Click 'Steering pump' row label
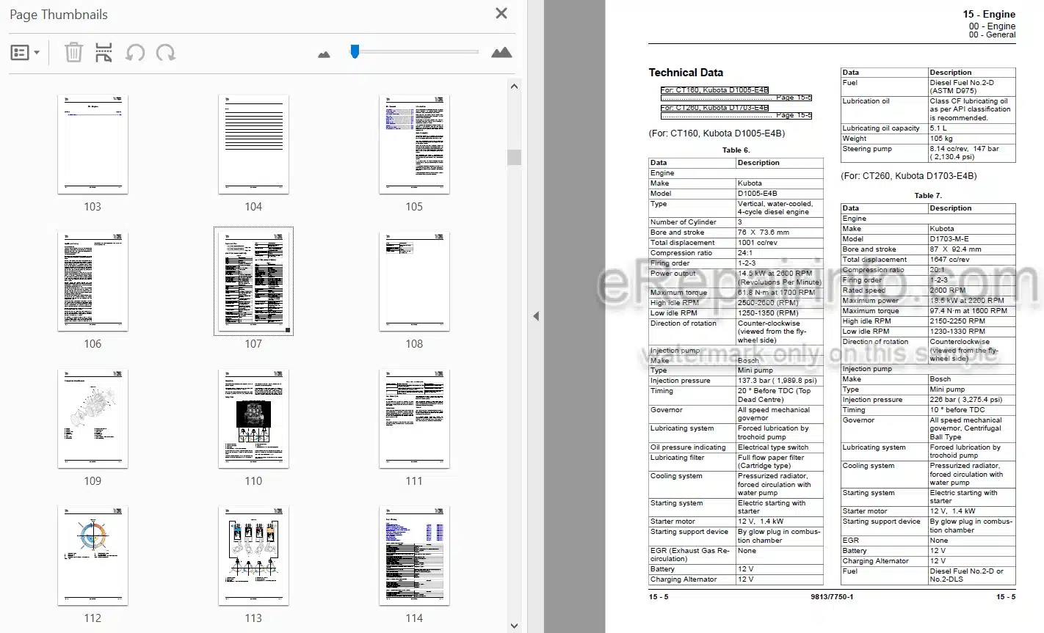Screen dimensions: 1044x633 click(x=867, y=149)
